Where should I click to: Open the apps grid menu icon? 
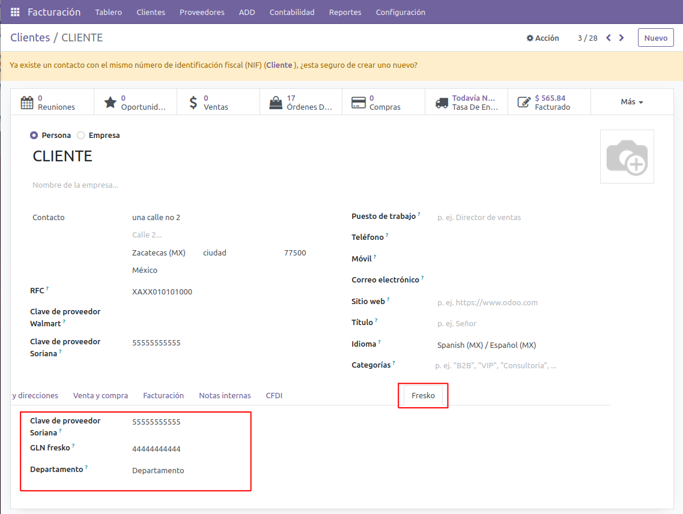coord(15,12)
